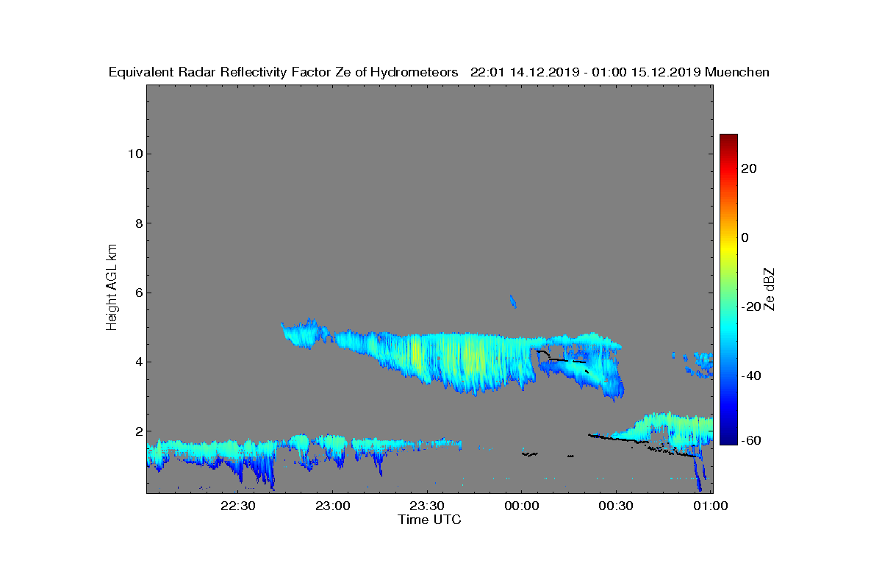The image size is (882, 588).
Task: Click the colorbar value 20
Action: [749, 168]
